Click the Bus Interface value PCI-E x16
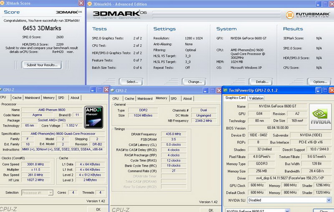Viewport: 334px width, 212px height. coord(311,142)
